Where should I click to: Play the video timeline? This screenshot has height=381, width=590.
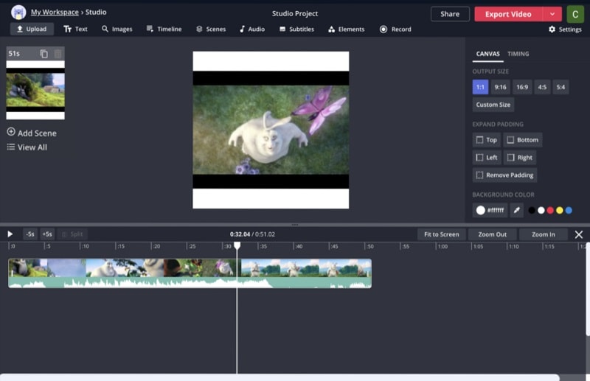(x=10, y=234)
